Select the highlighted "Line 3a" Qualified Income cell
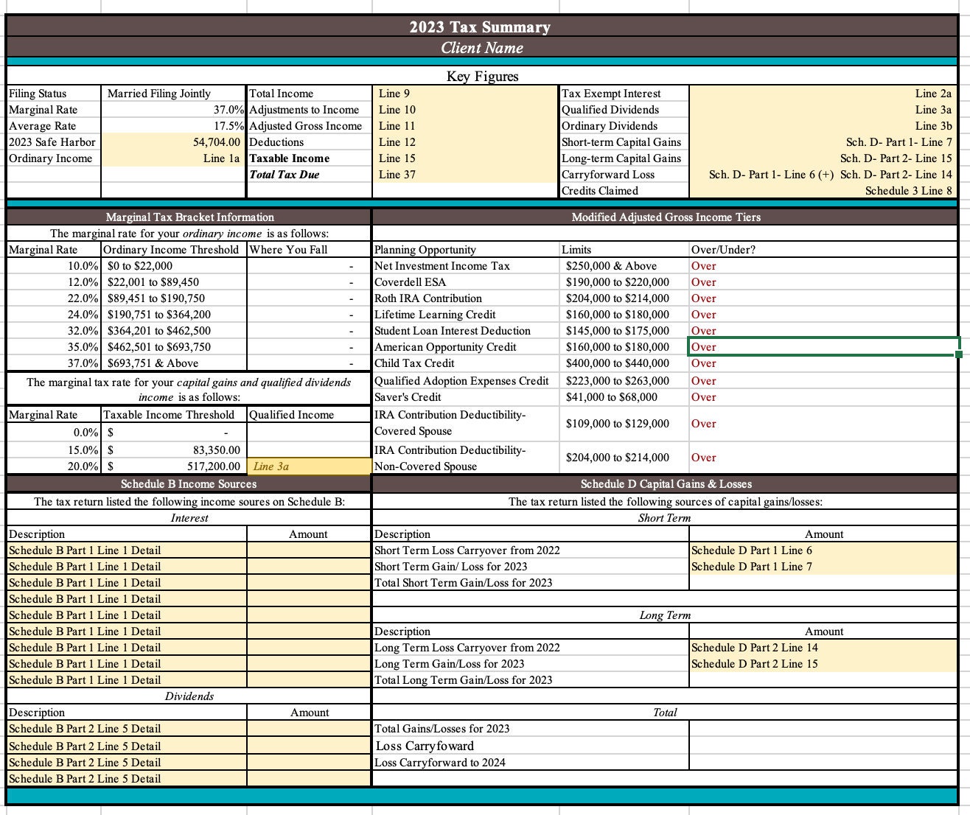The width and height of the screenshot is (970, 815). tap(310, 466)
